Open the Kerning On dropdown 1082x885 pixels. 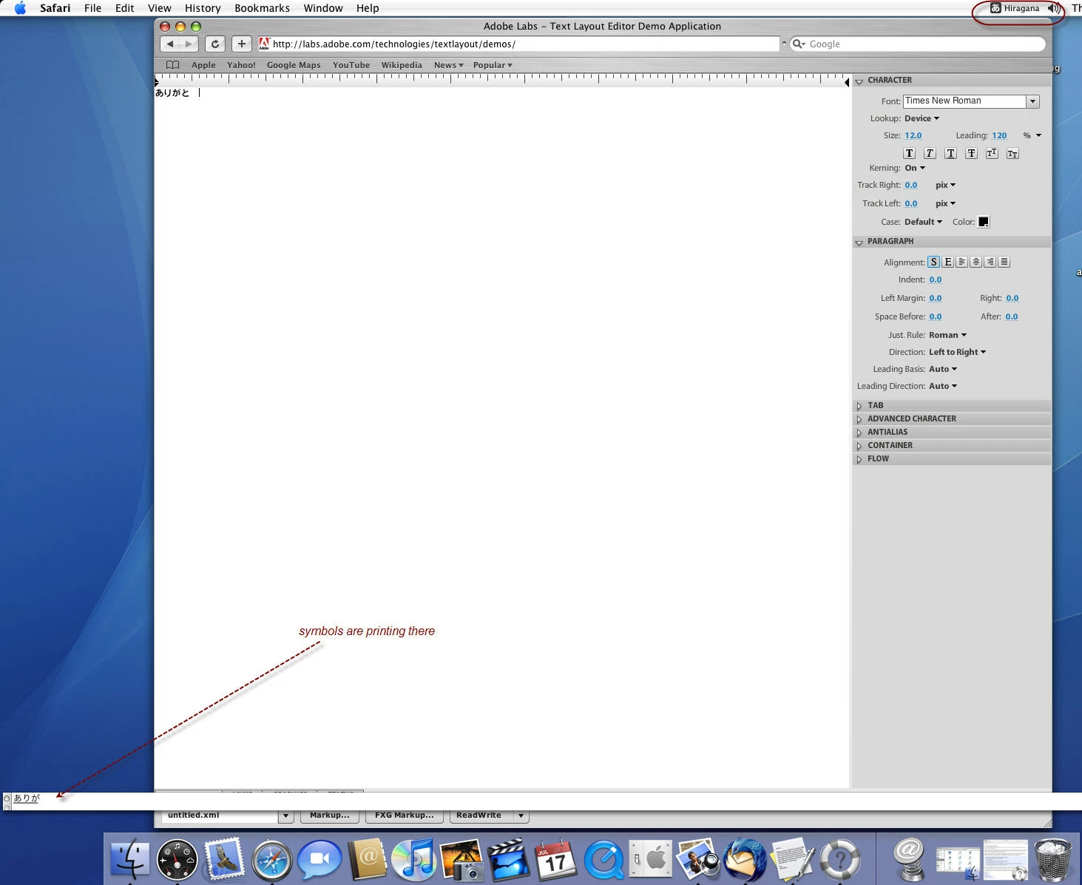[x=915, y=169]
